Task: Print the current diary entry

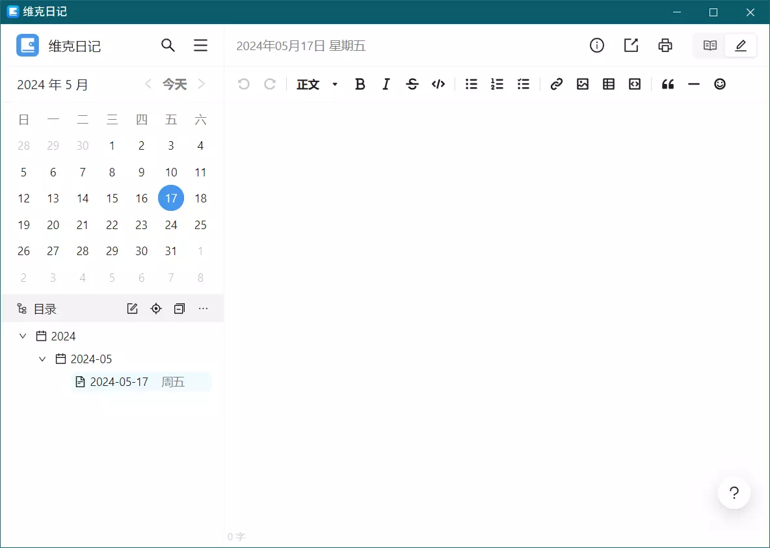Action: pos(665,46)
